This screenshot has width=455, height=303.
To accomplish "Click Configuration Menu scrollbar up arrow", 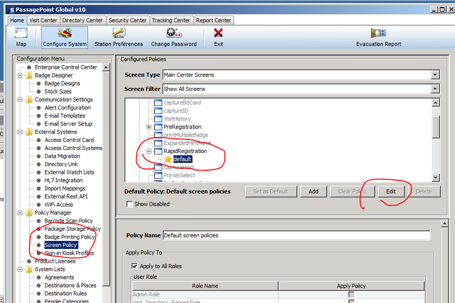I will (x=106, y=67).
